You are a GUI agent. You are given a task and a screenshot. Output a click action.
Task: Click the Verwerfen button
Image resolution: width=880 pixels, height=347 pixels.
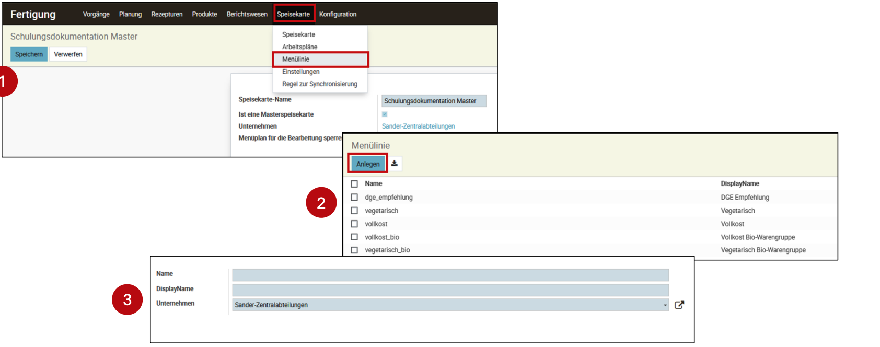(x=68, y=54)
